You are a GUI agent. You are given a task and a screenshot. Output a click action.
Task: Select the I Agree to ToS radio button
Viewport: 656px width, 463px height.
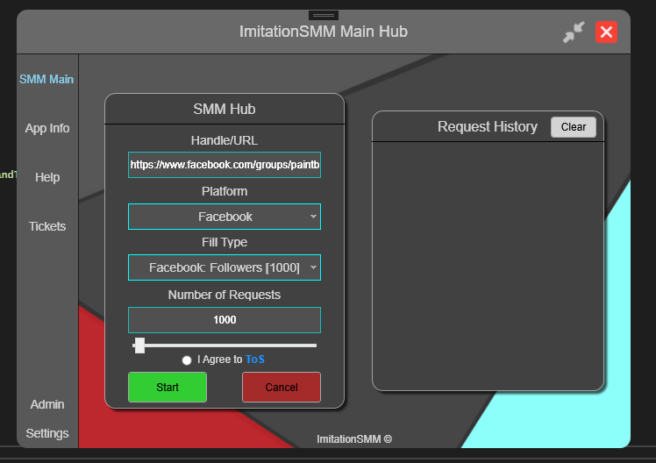click(187, 360)
